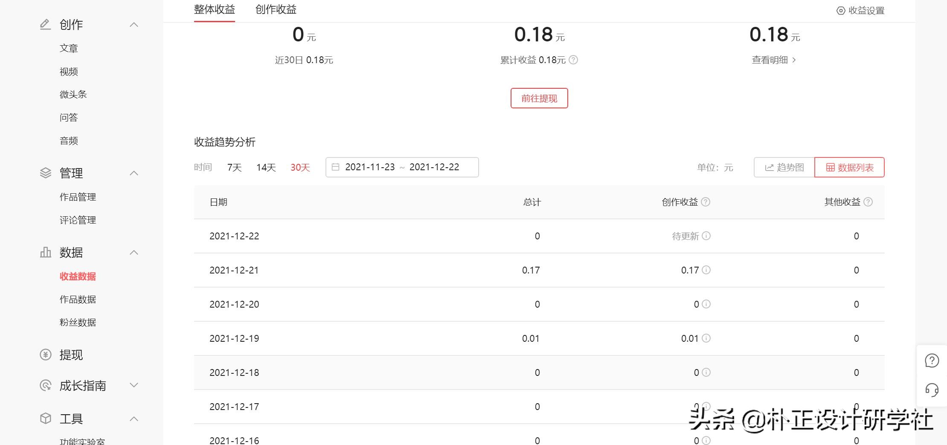The height and width of the screenshot is (445, 947).
Task: Select the 7天 time range
Action: (234, 167)
